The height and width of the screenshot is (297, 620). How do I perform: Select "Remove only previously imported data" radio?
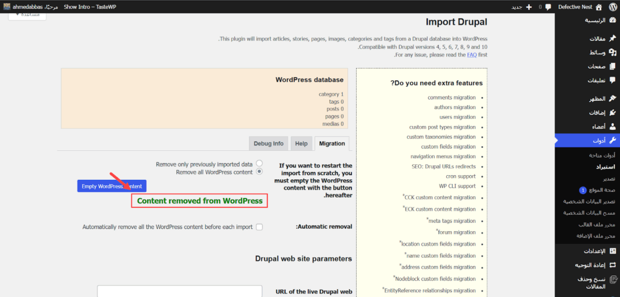point(260,164)
